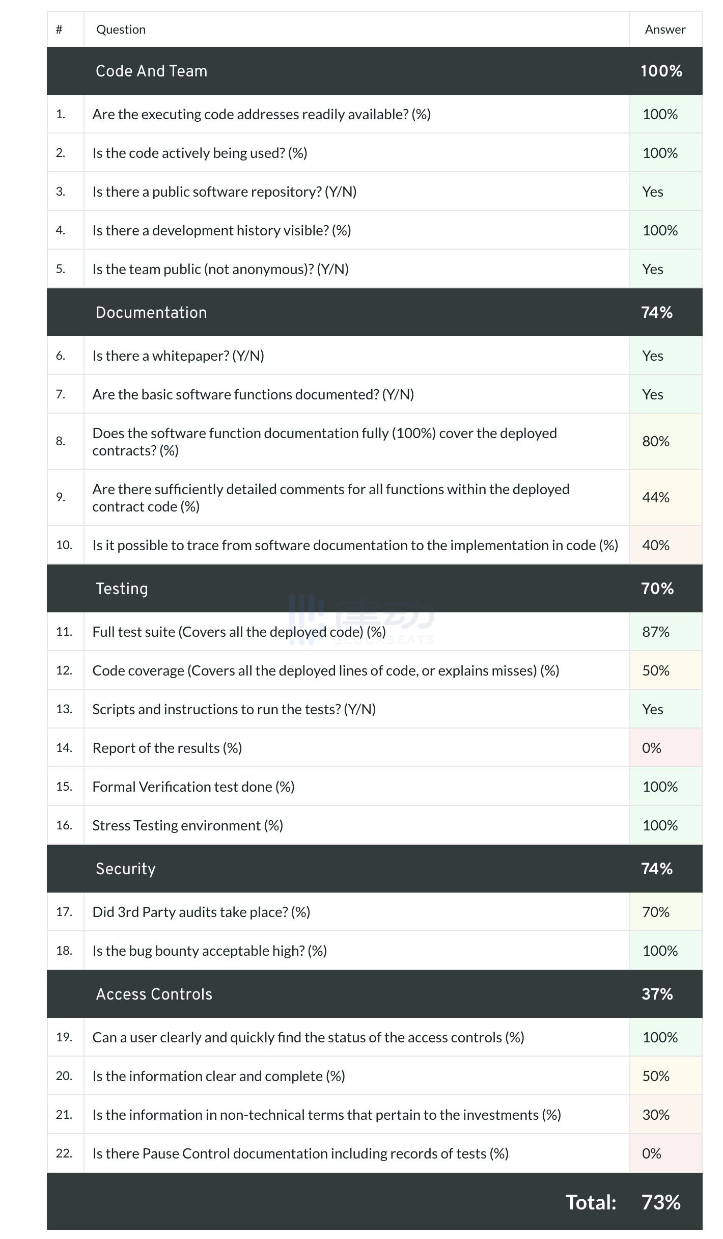Click the bug bounty question text
723x1239 pixels.
tap(209, 951)
